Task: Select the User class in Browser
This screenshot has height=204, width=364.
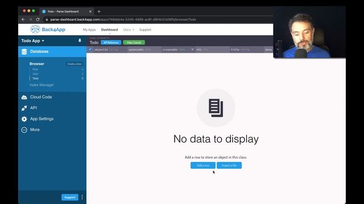Action: coord(35,74)
